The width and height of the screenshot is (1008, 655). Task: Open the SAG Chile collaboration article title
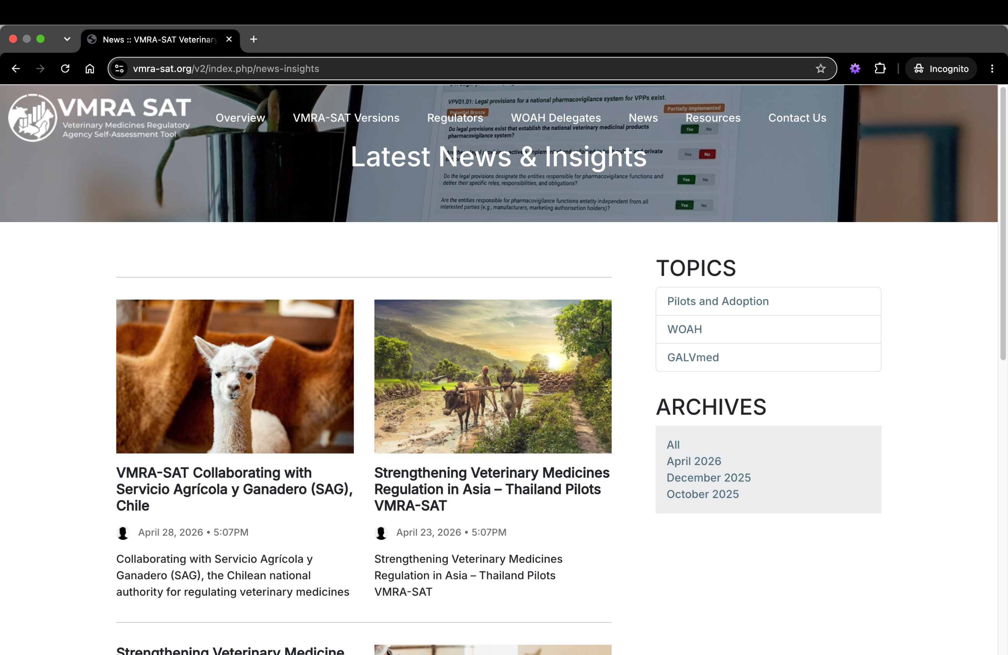pyautogui.click(x=235, y=489)
